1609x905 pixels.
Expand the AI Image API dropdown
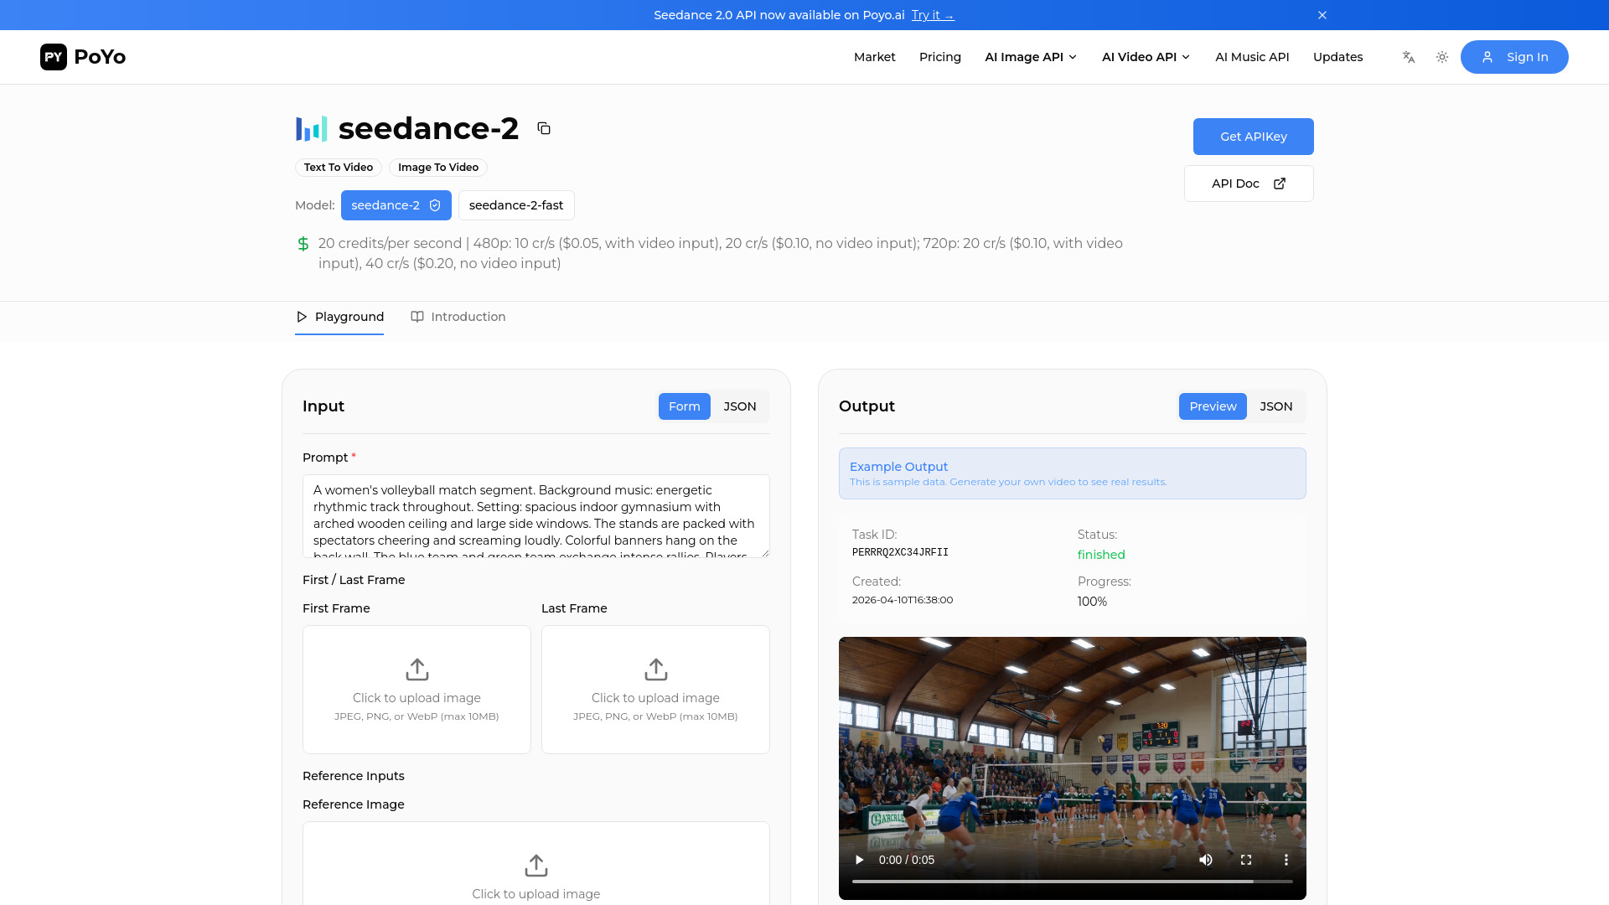1030,57
